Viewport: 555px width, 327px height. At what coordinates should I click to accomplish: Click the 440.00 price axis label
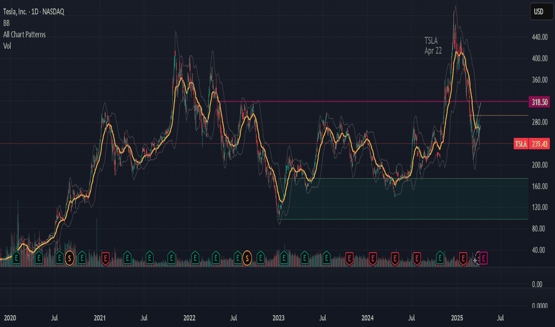click(x=540, y=37)
